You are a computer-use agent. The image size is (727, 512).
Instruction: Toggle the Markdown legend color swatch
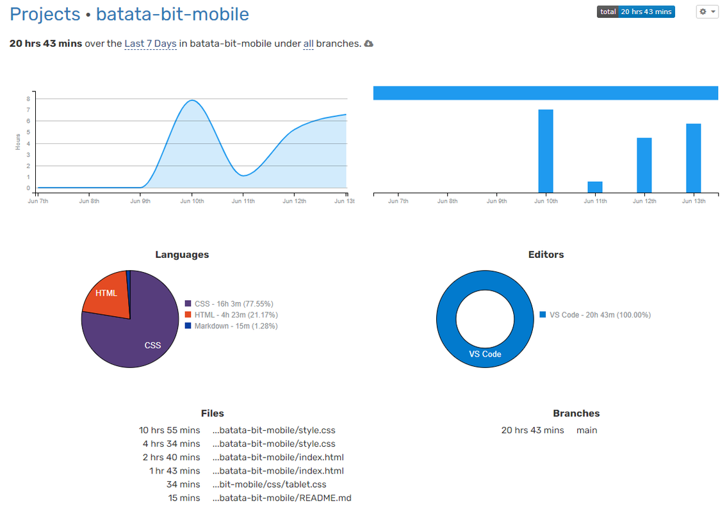pyautogui.click(x=188, y=326)
